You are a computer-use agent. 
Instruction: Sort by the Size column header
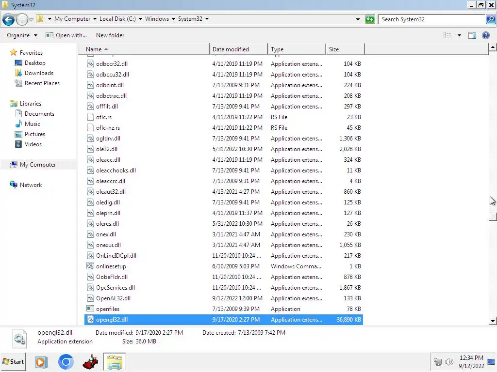click(x=345, y=49)
